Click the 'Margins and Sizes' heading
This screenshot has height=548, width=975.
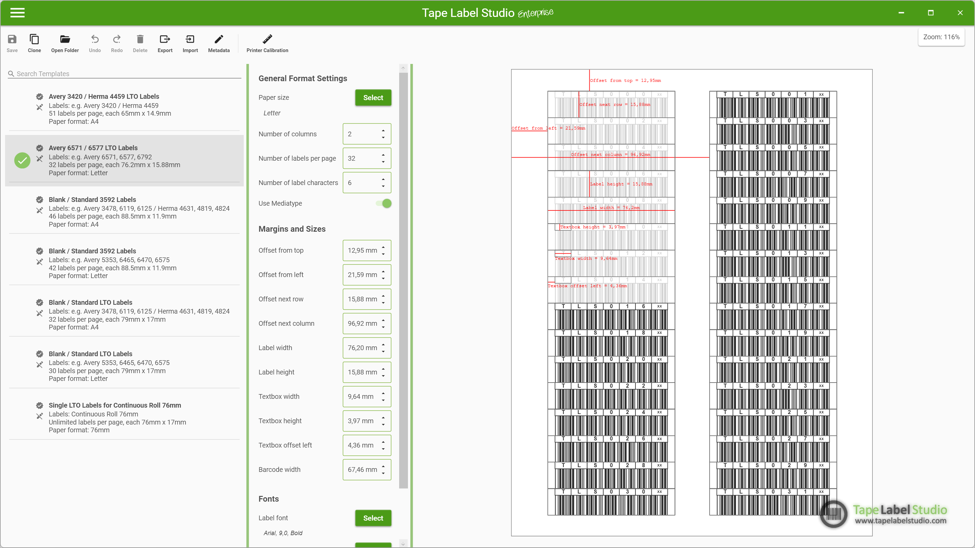click(292, 229)
